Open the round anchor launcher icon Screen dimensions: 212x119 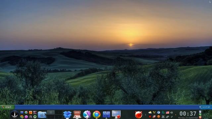coord(15,115)
